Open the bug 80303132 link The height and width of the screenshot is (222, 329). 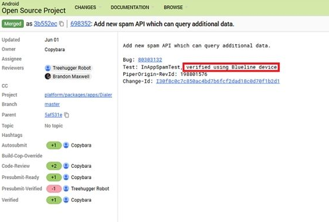[150, 60]
